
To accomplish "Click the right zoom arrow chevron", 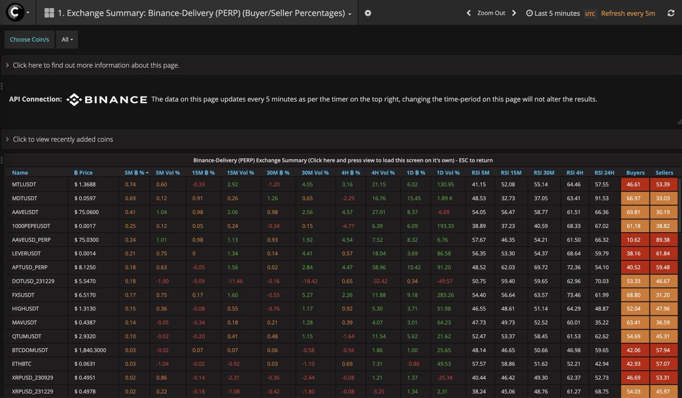I will tap(514, 12).
